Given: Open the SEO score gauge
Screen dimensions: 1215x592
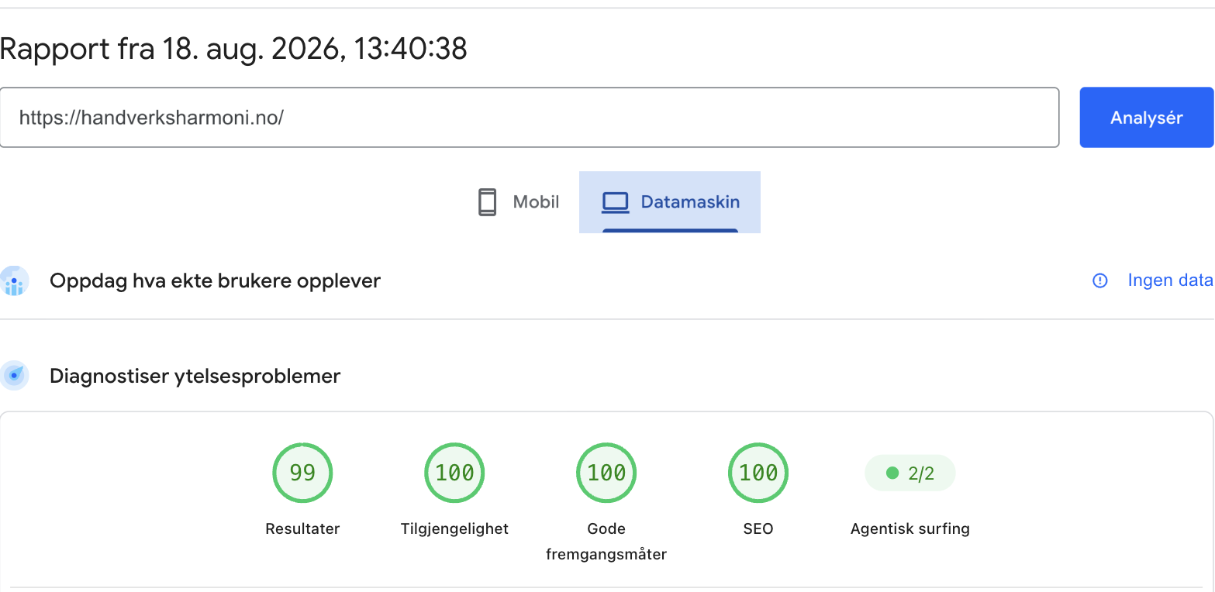Looking at the screenshot, I should tap(758, 473).
